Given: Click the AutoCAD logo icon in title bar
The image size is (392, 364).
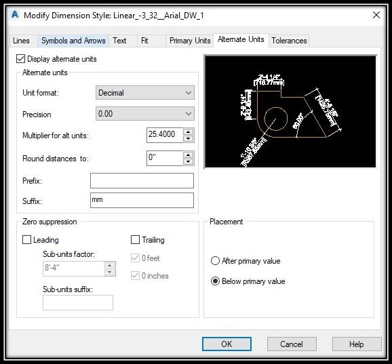Looking at the screenshot, I should pyautogui.click(x=15, y=15).
